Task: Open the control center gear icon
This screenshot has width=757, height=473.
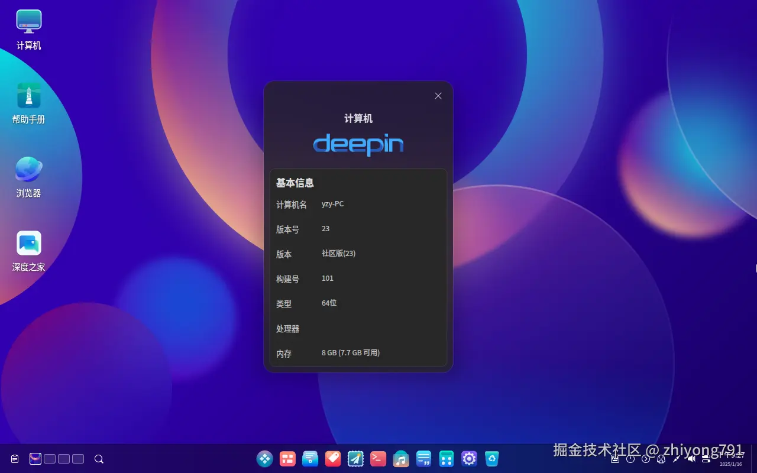Action: click(x=469, y=458)
